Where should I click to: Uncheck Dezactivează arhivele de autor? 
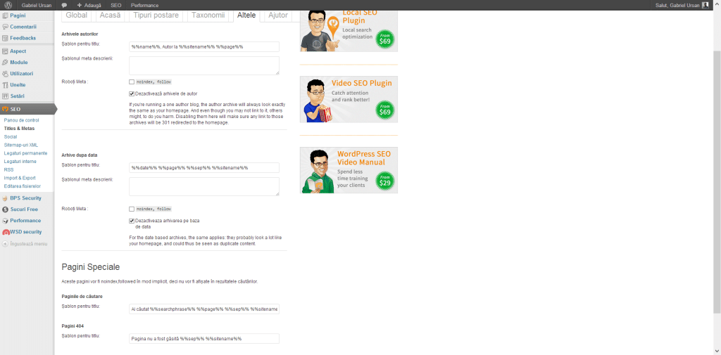(x=132, y=93)
